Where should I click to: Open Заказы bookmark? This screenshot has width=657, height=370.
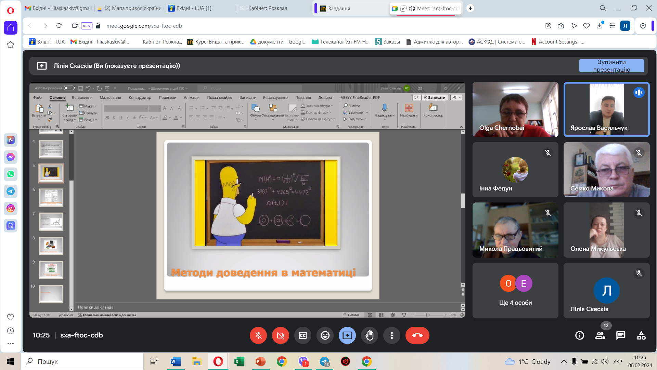[388, 42]
